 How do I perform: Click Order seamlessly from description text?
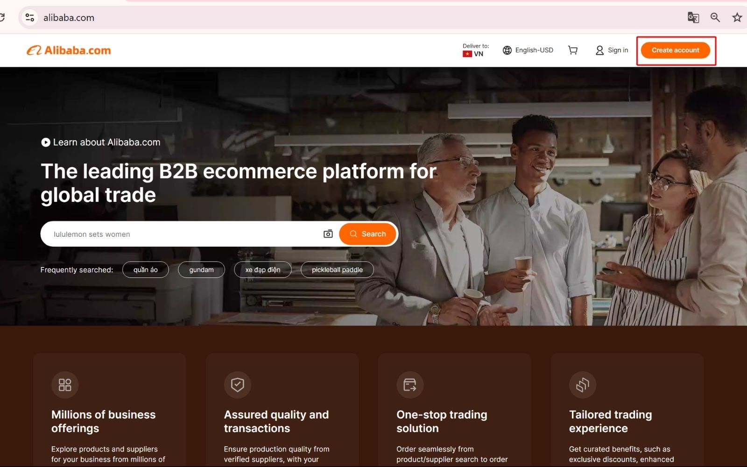pyautogui.click(x=452, y=454)
